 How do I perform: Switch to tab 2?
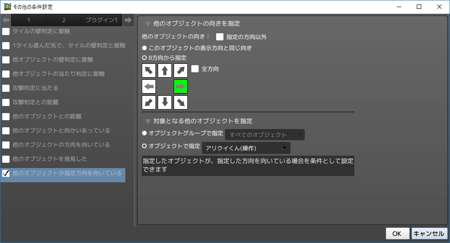pos(64,20)
